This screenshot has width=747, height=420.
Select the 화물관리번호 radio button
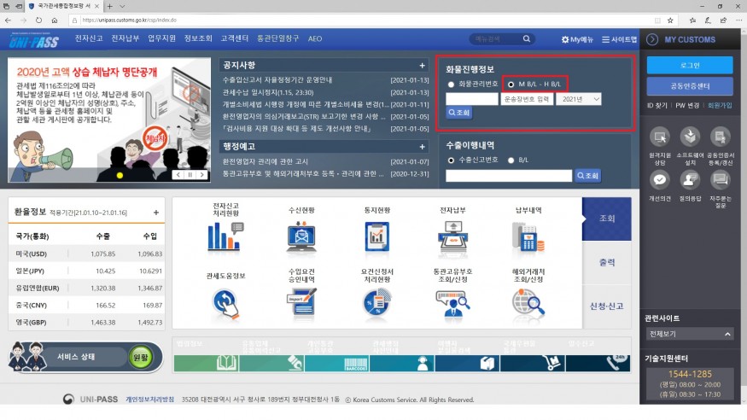[x=451, y=85]
